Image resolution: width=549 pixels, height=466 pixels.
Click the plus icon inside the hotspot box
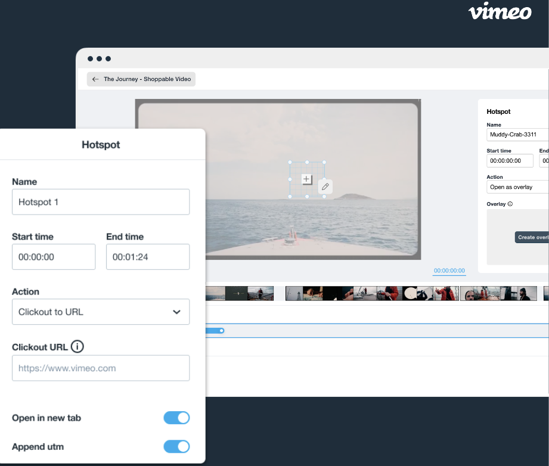[x=306, y=179]
